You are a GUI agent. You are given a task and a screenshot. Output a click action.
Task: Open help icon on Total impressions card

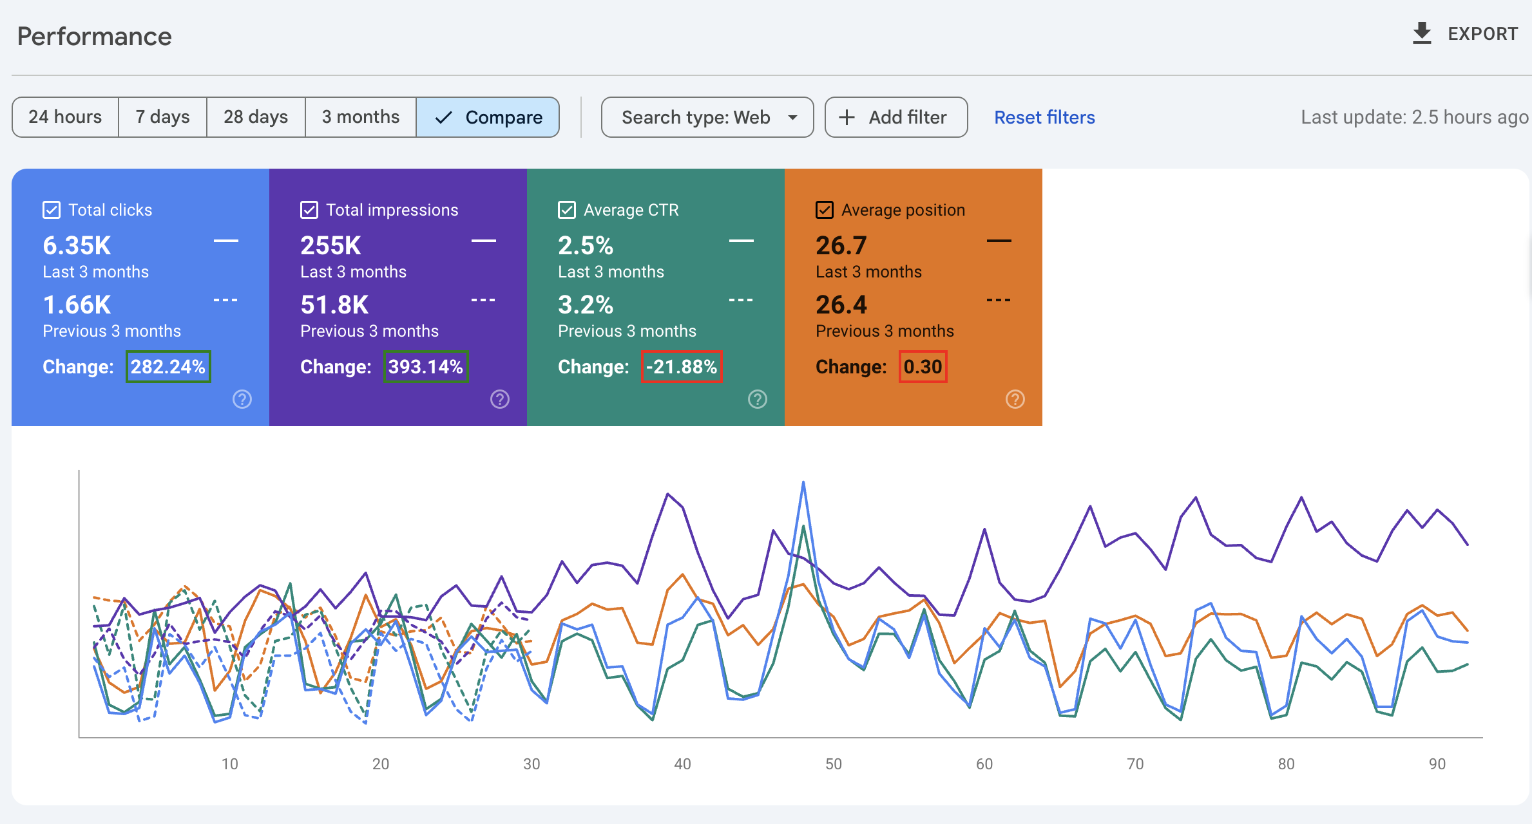[x=500, y=399]
